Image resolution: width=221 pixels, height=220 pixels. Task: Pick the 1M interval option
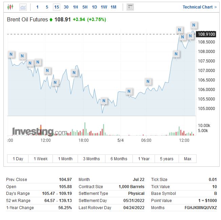pos(113,7)
